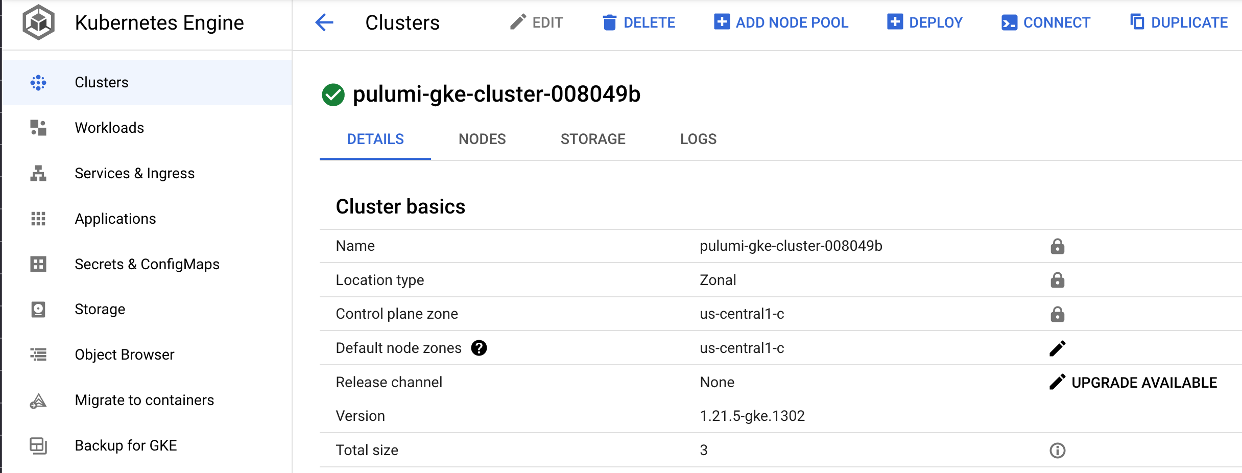Click the DELETE trash can icon
The height and width of the screenshot is (473, 1242).
click(609, 22)
